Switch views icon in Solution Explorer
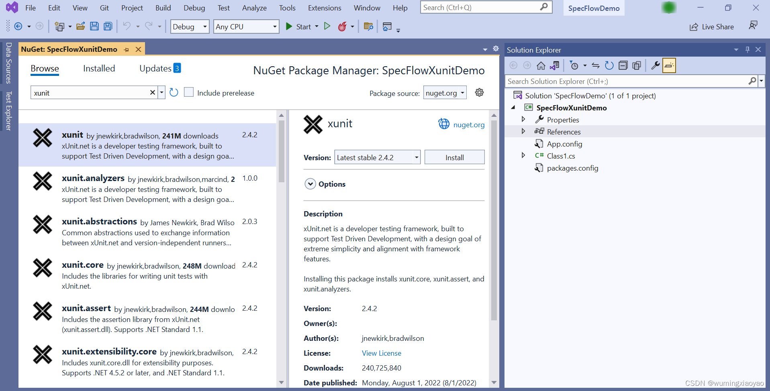 [555, 65]
